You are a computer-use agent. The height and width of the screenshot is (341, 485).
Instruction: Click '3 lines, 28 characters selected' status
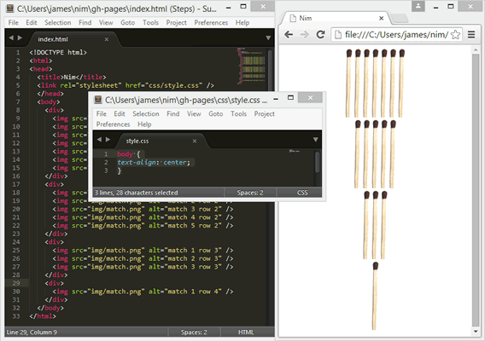tap(136, 193)
